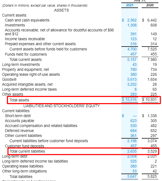Screen dimensions: 162x181
Task: Click the 'Total assets' label
Action: click(19, 100)
